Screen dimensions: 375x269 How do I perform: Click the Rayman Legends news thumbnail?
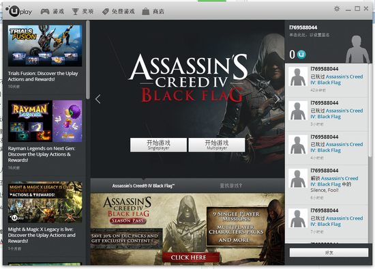click(45, 121)
